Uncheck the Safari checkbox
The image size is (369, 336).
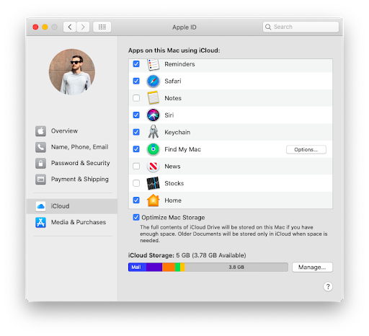coord(136,81)
